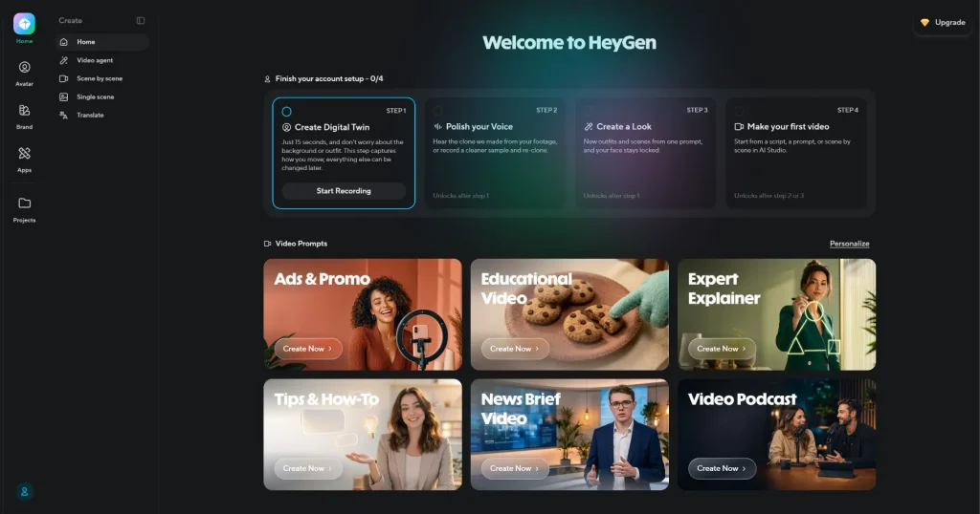Open the Brand section in left rail

24,117
